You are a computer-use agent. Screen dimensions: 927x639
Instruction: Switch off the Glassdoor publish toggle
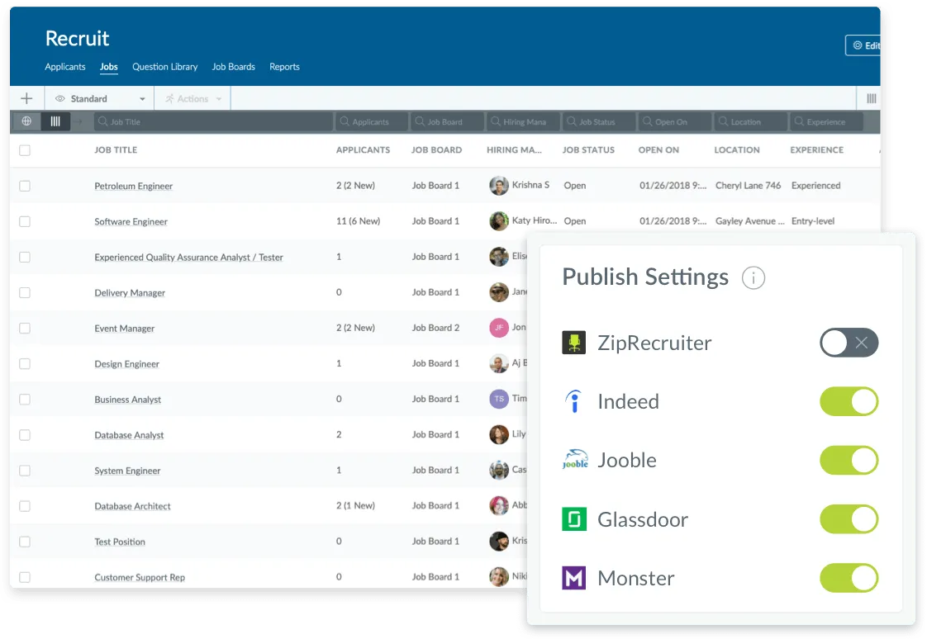(849, 519)
